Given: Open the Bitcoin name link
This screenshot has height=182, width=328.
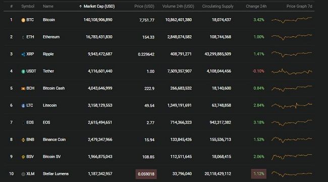Looking at the screenshot, I should point(49,20).
